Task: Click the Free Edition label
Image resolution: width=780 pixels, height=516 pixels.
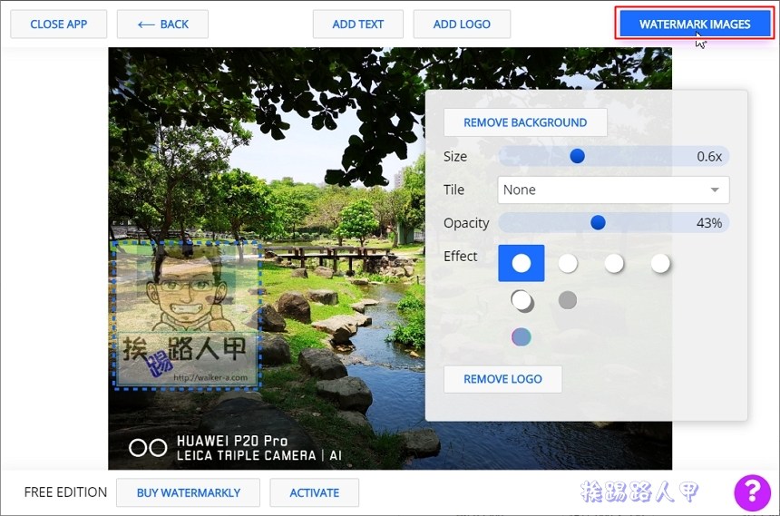Action: click(x=65, y=492)
